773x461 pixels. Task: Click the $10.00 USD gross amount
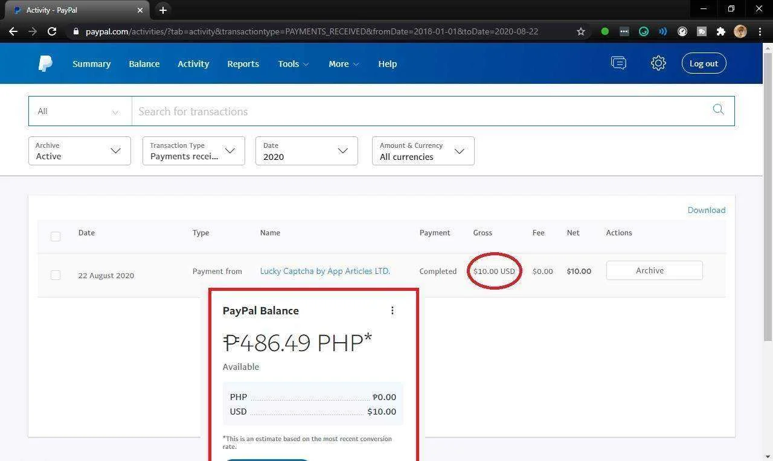(494, 272)
